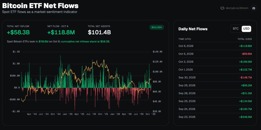This screenshot has width=261, height=130.
Task: Click the +$102.7M value
Action: coord(246,70)
